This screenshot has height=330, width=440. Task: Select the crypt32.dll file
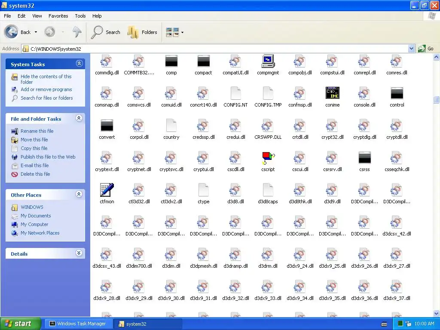[333, 130]
